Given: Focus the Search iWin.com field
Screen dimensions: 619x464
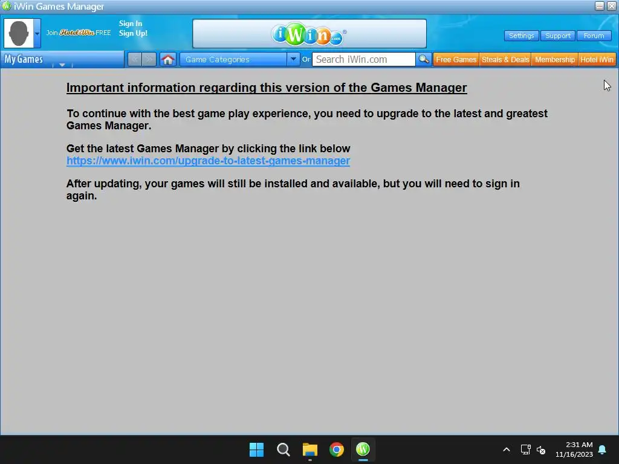Looking at the screenshot, I should 363,60.
